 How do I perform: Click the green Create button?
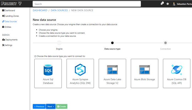point(62,106)
